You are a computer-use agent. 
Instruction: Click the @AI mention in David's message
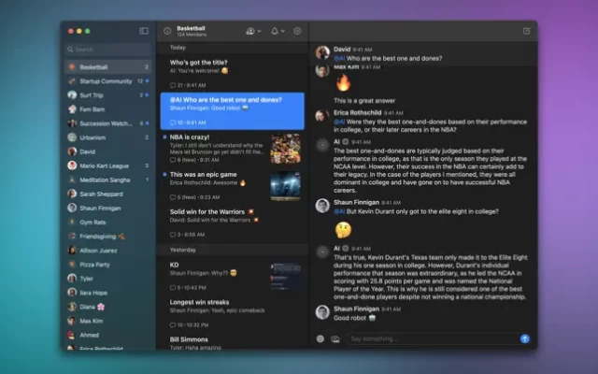pyautogui.click(x=341, y=59)
